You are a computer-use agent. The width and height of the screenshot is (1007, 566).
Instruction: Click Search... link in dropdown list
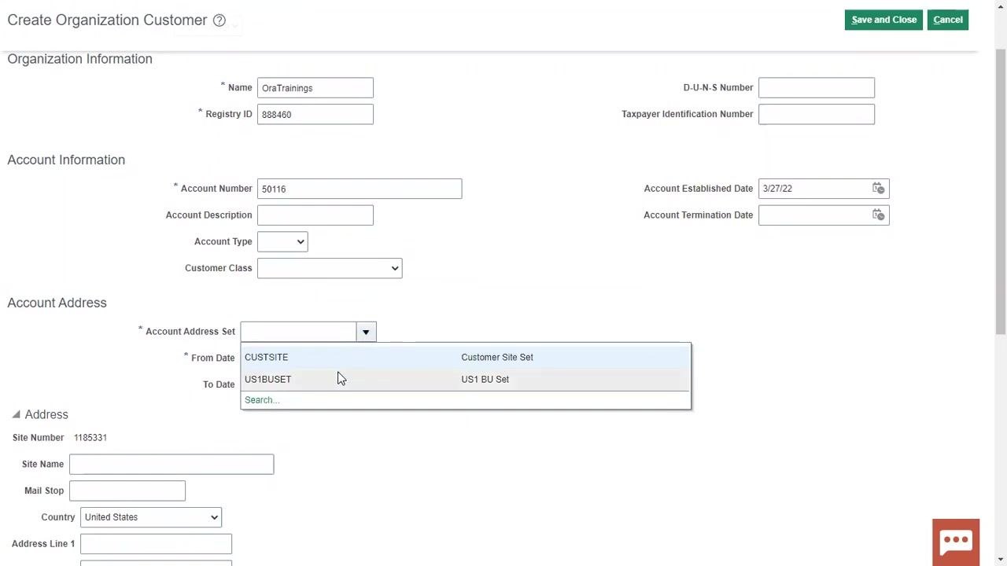coord(262,400)
